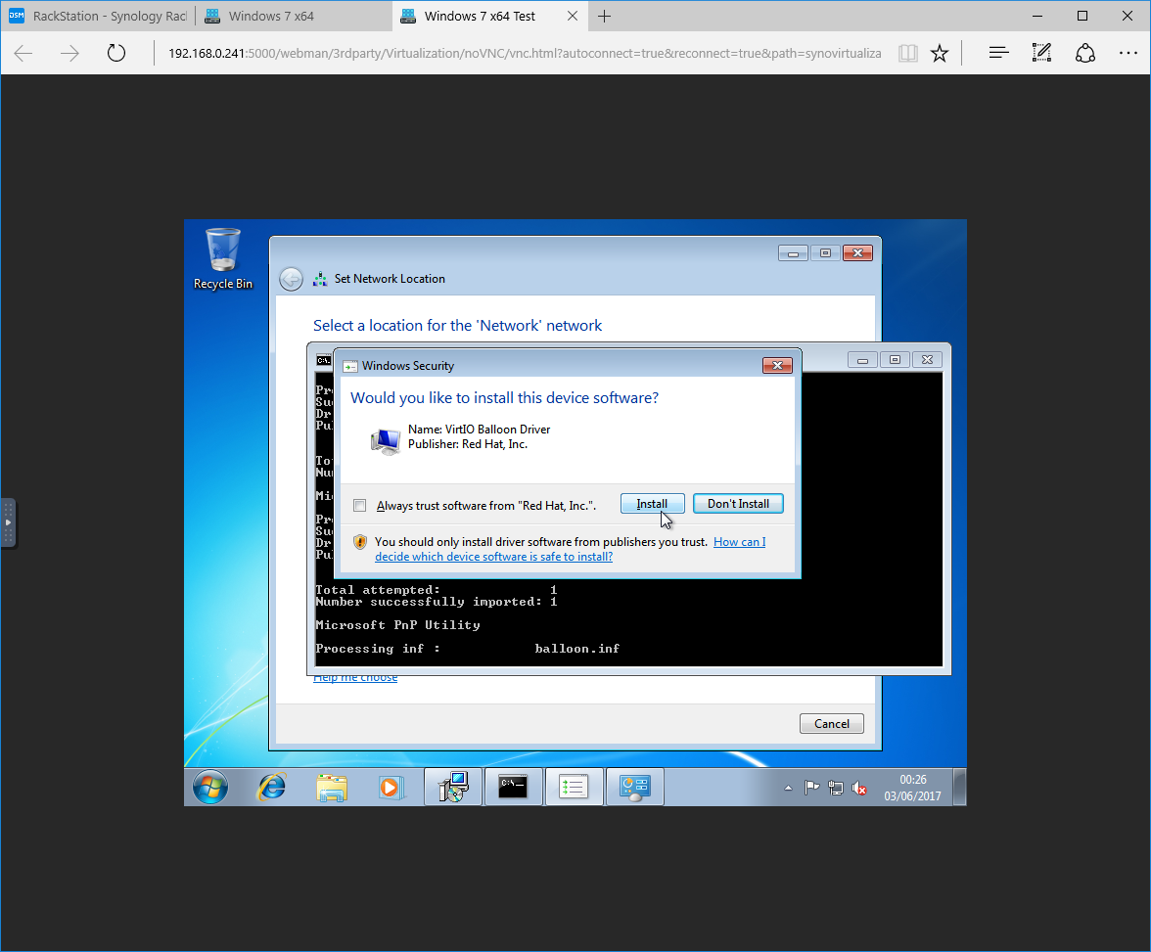Open the clock showing 00:26
The image size is (1151, 952).
click(x=912, y=788)
